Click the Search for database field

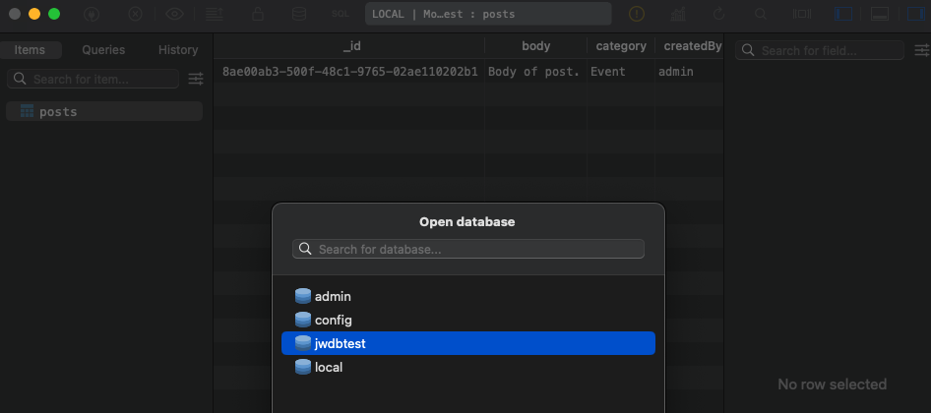[468, 250]
